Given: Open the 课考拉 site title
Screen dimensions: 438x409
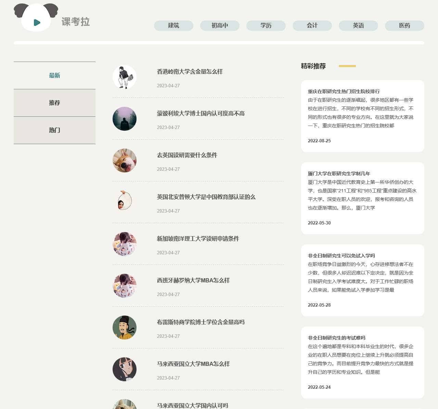Looking at the screenshot, I should [76, 22].
